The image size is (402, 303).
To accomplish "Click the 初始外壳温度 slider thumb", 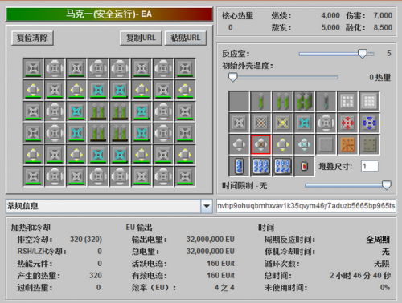I will click(233, 77).
